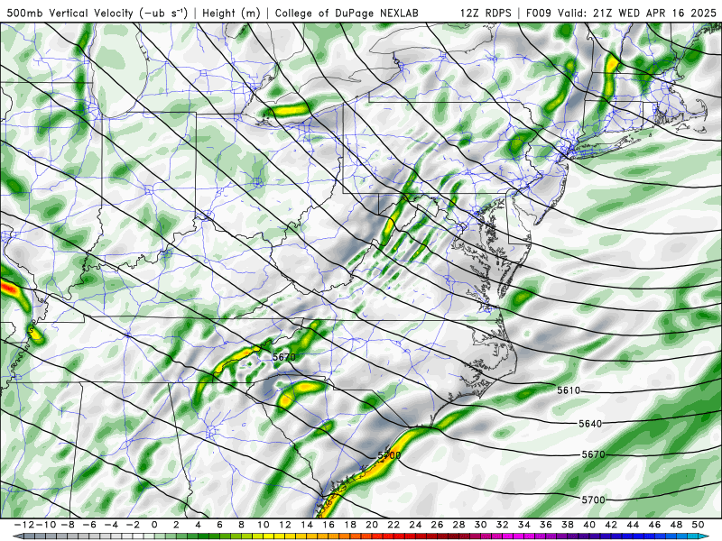Click the 0 value on the color scale

coord(154,525)
